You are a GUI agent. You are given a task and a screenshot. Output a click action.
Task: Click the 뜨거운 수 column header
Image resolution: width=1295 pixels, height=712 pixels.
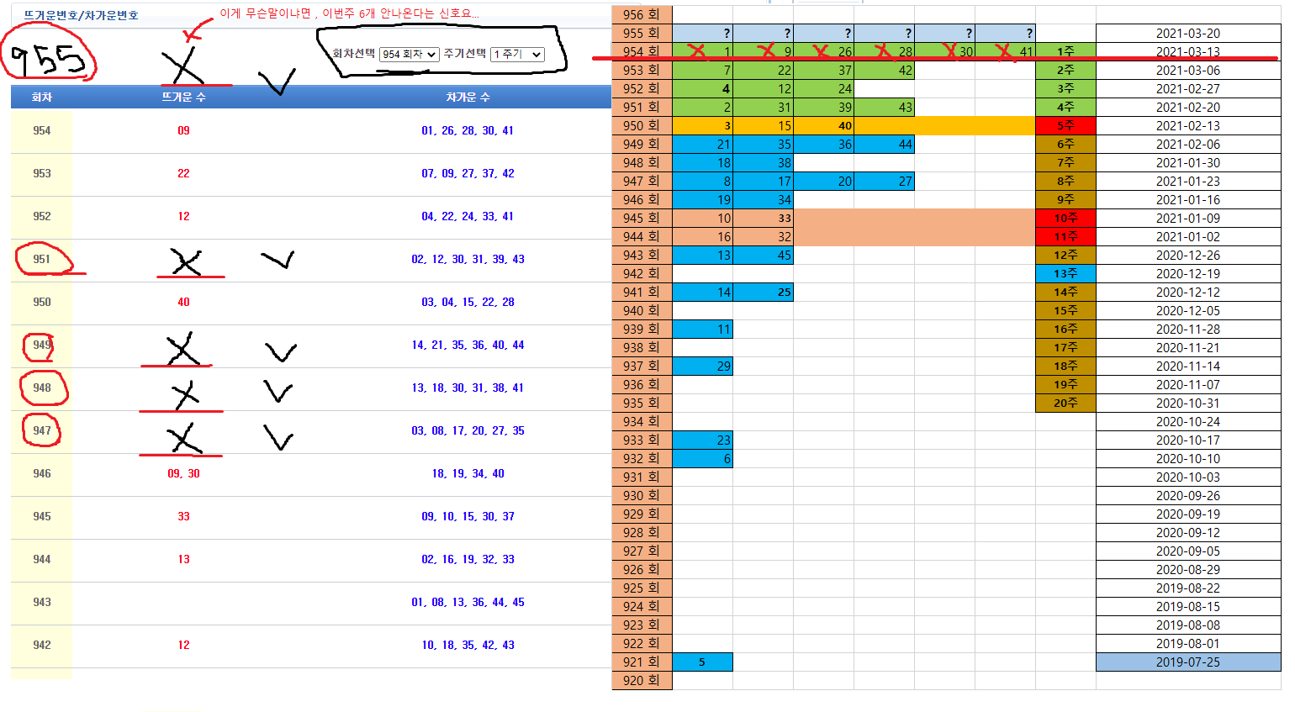coord(183,98)
